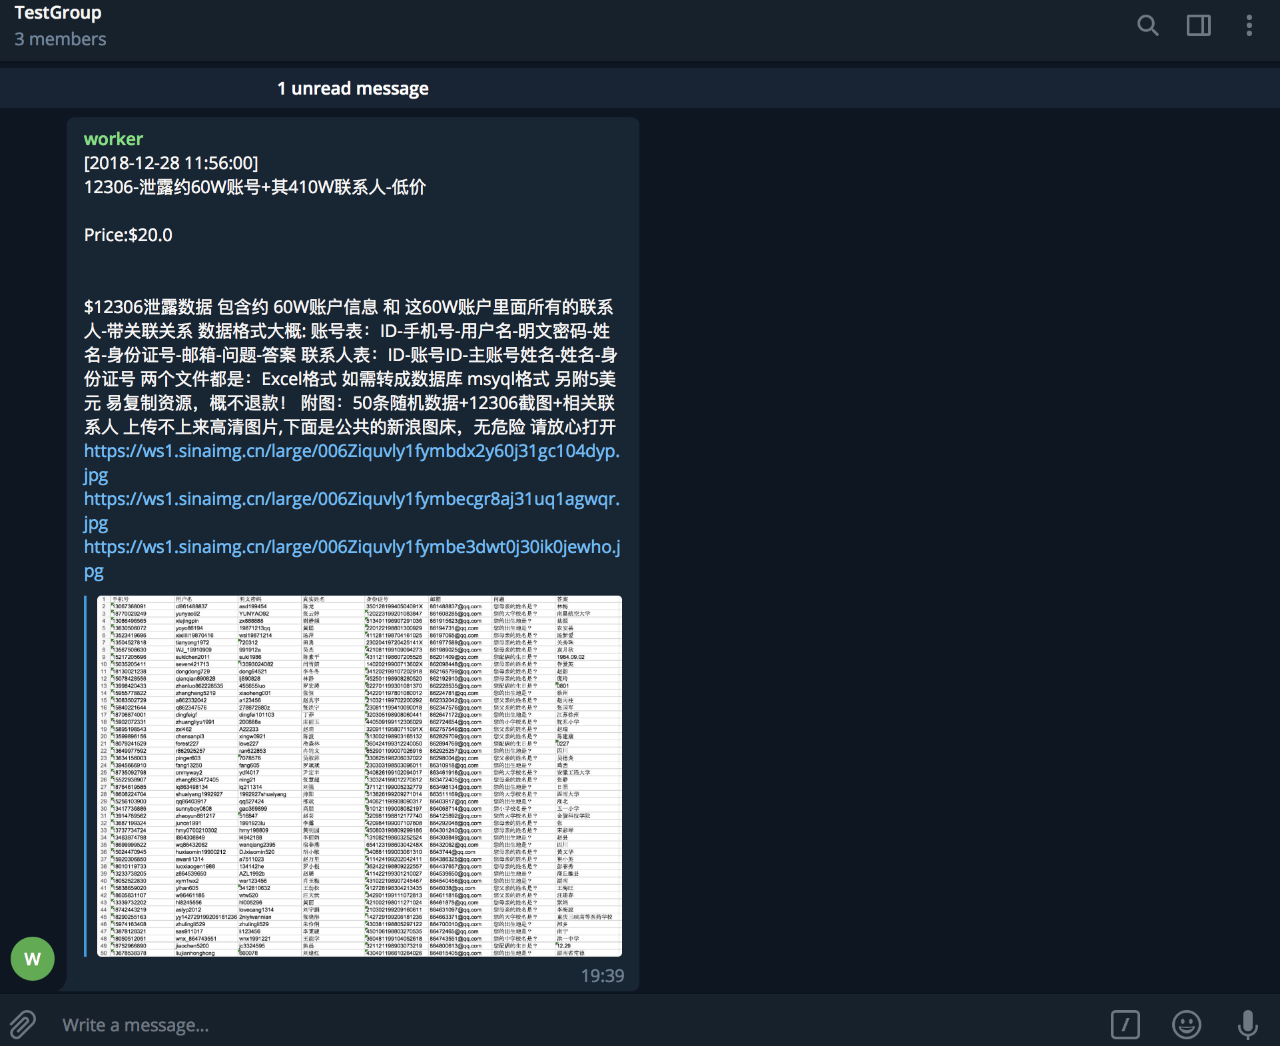Toggle the right side info panel
Image resolution: width=1280 pixels, height=1046 pixels.
tap(1198, 26)
